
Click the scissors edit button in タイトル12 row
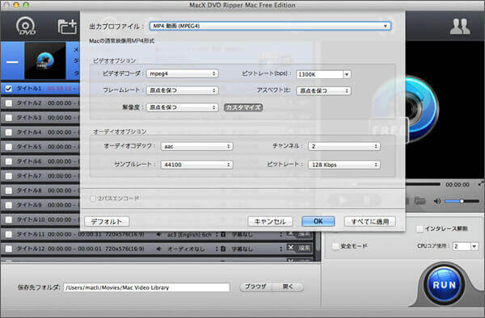click(x=299, y=248)
